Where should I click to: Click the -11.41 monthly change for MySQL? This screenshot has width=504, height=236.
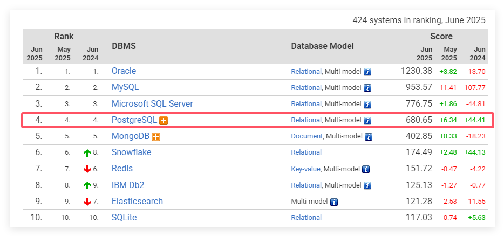click(447, 88)
